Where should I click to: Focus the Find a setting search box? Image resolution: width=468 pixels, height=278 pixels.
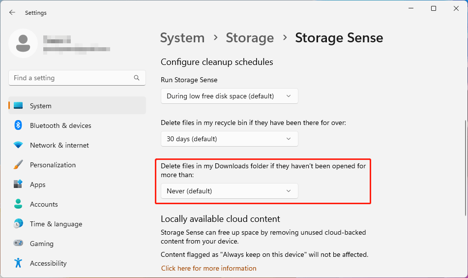point(77,78)
